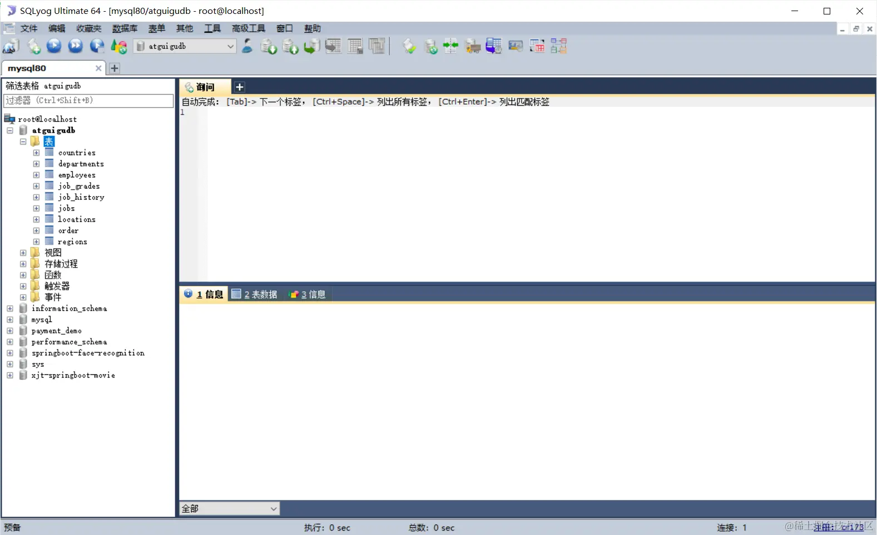Image resolution: width=877 pixels, height=535 pixels.
Task: Open the 帮助 menu
Action: pos(313,28)
